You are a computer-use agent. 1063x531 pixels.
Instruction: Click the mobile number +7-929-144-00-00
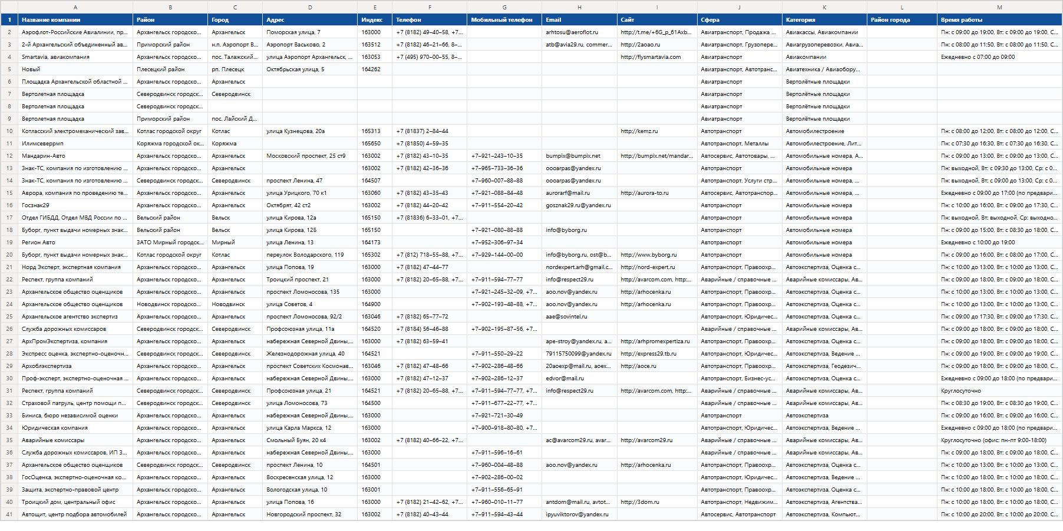click(x=504, y=255)
